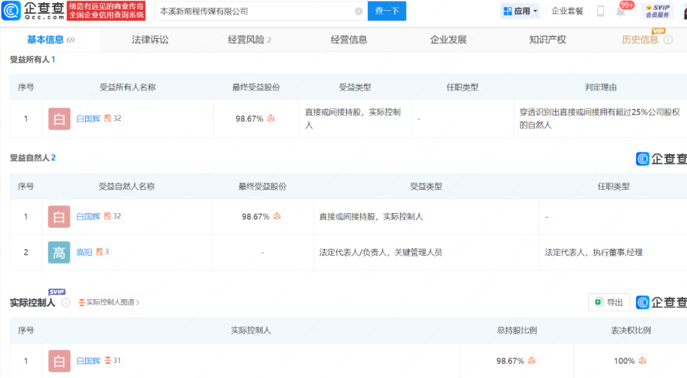Click the 导出 export button
Viewport: 687px width, 378px height.
[609, 303]
